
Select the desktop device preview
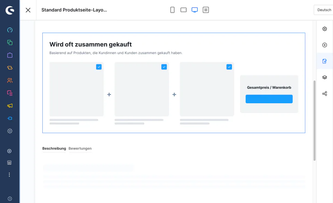tap(195, 10)
